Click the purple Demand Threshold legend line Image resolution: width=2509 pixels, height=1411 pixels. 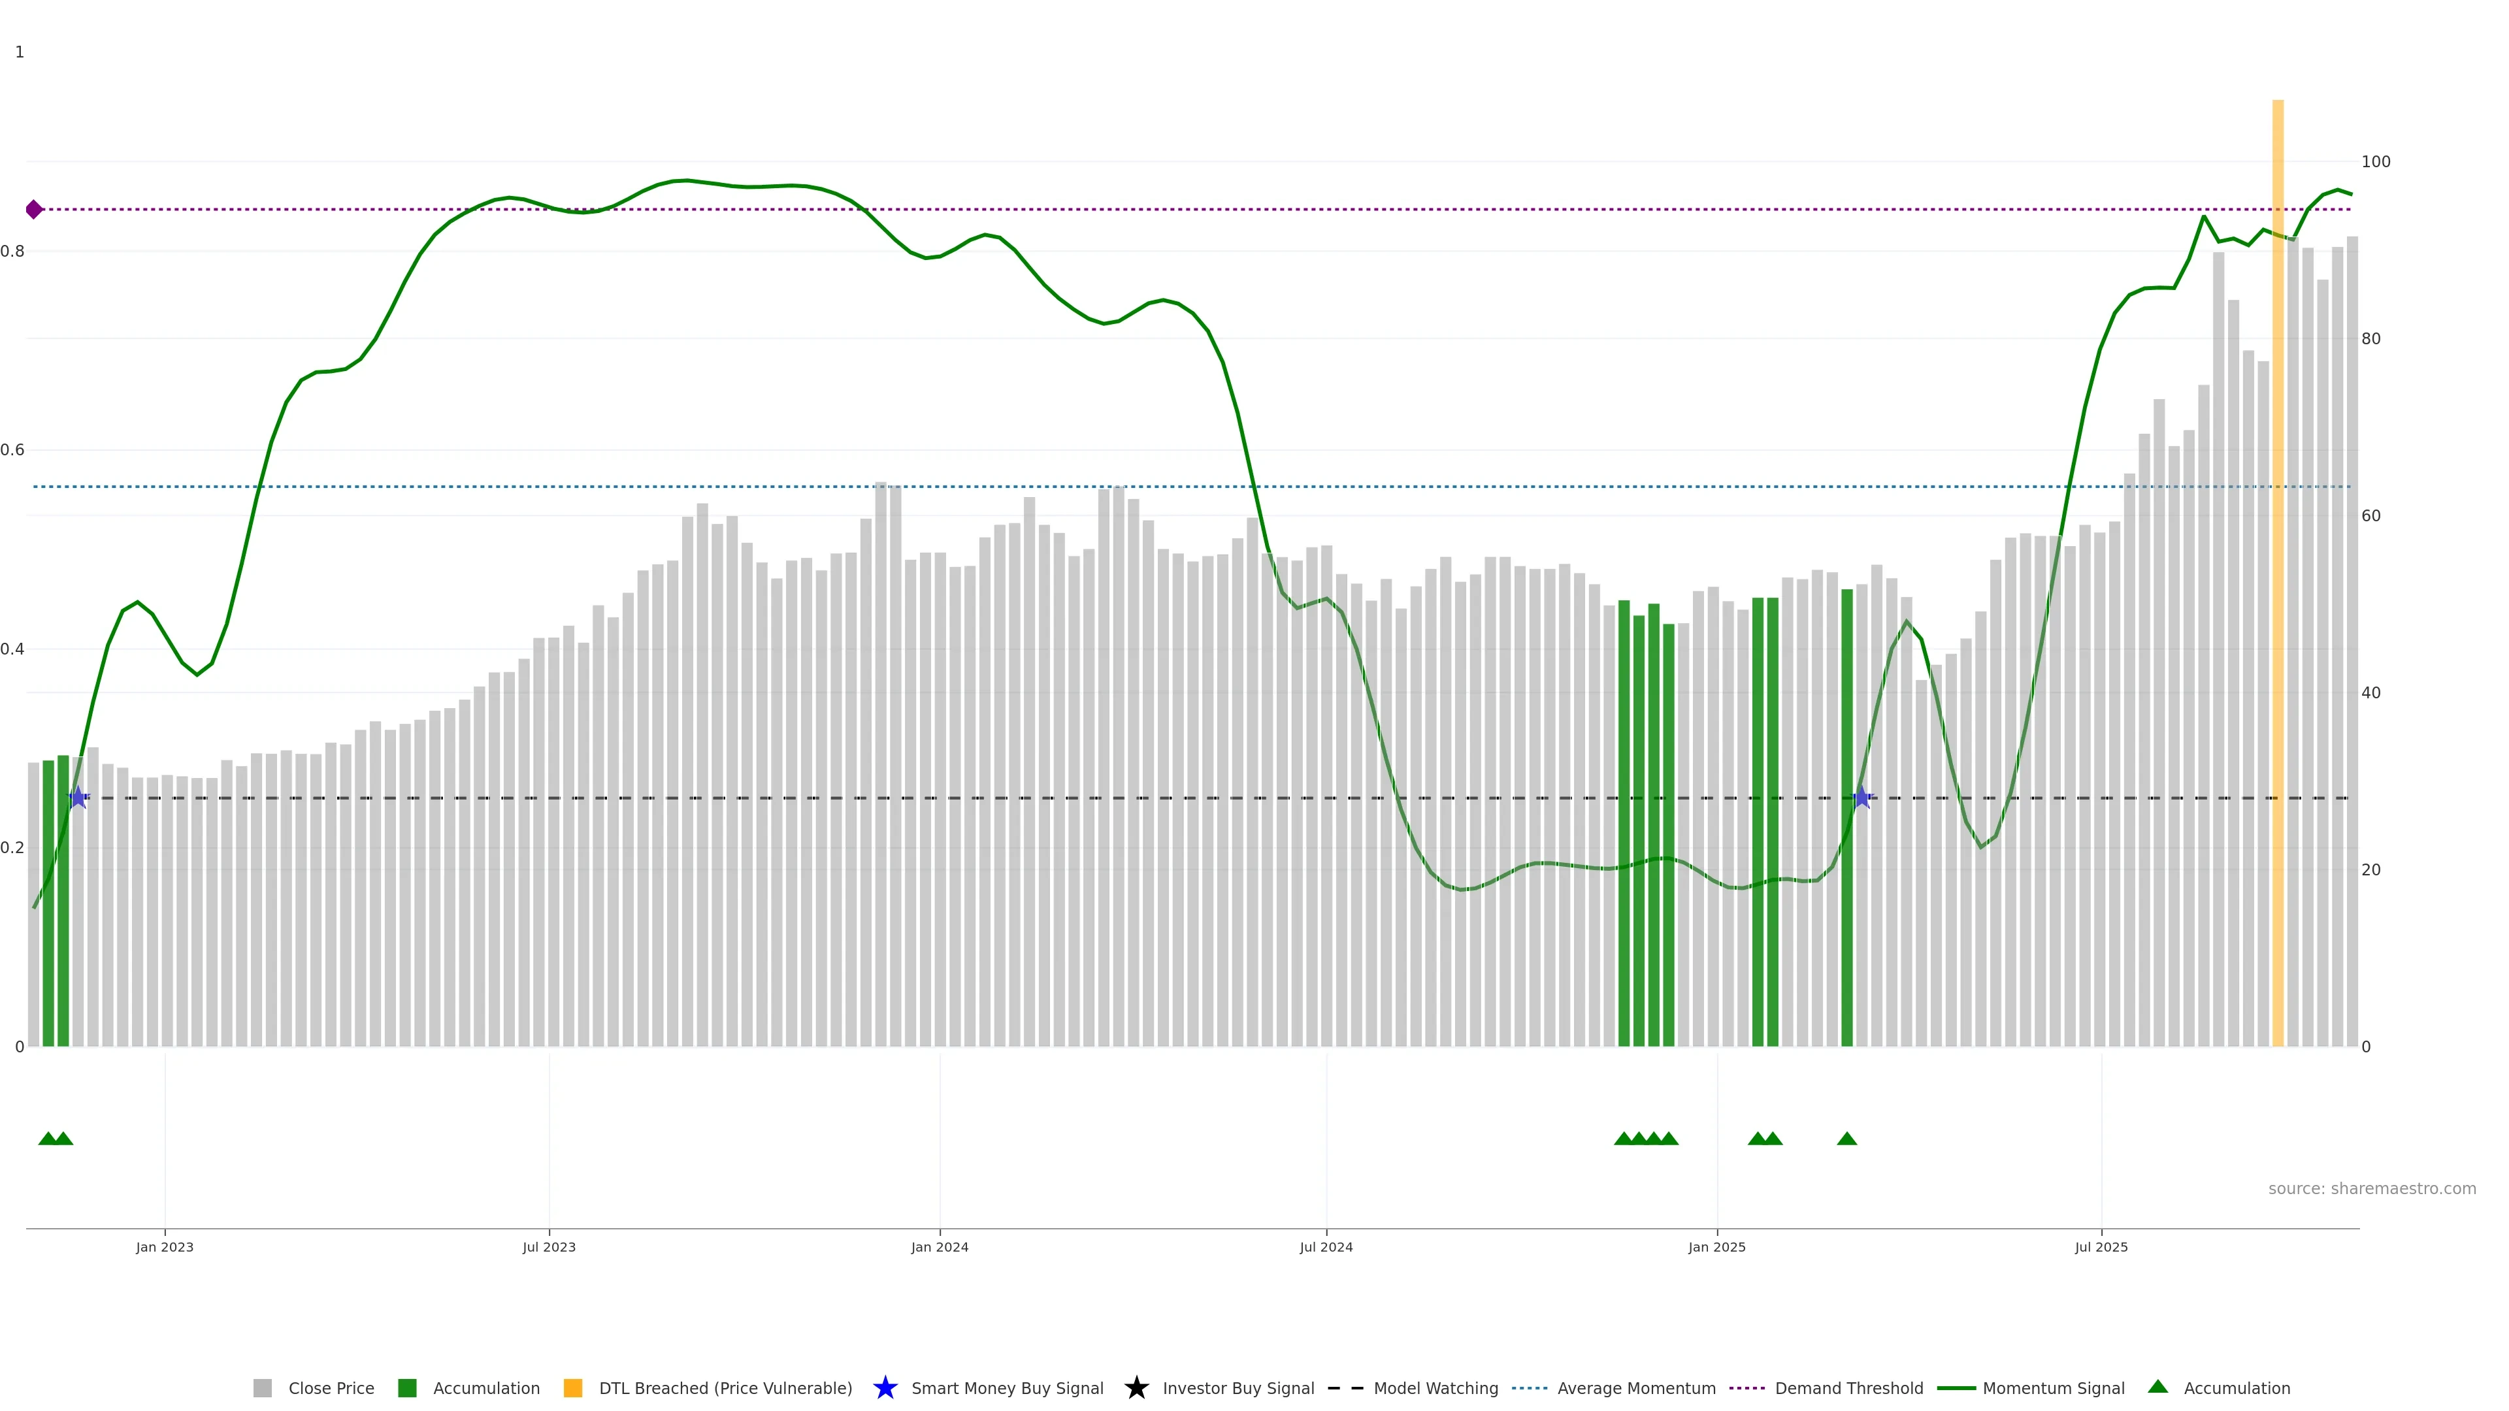1747,1387
